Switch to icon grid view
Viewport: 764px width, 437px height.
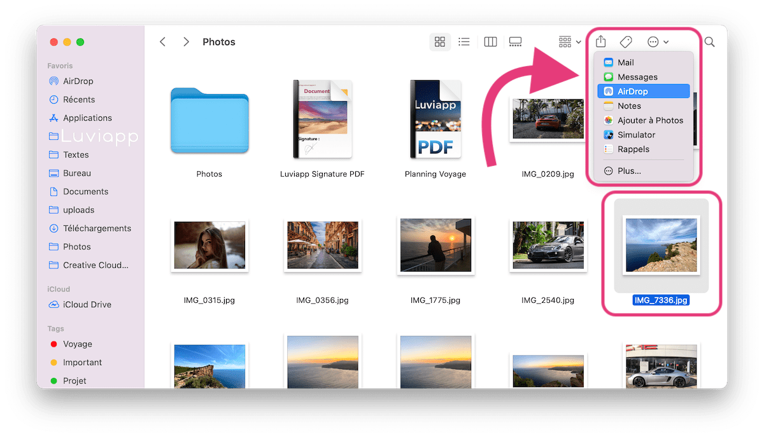click(x=440, y=42)
